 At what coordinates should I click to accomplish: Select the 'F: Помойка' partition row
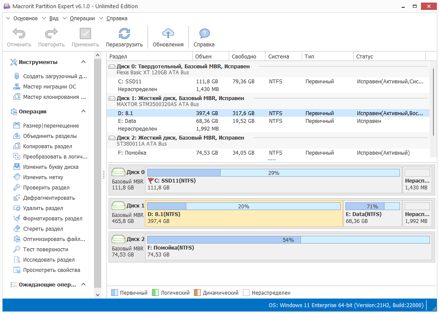(268, 153)
